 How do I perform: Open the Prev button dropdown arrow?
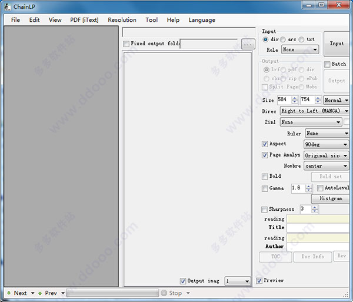point(63,293)
